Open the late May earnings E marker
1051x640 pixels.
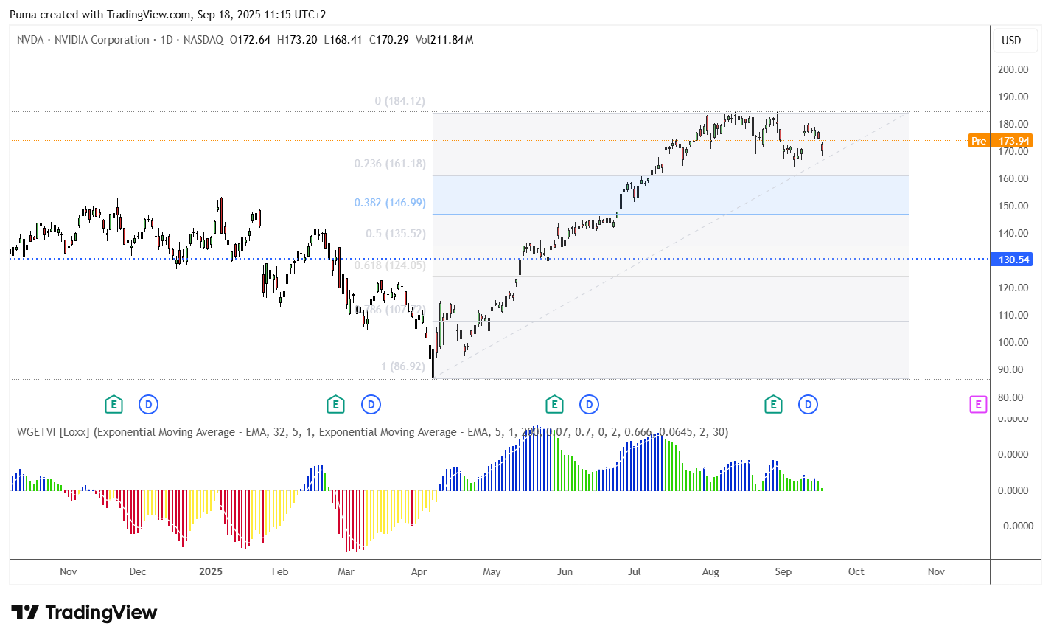pyautogui.click(x=554, y=404)
